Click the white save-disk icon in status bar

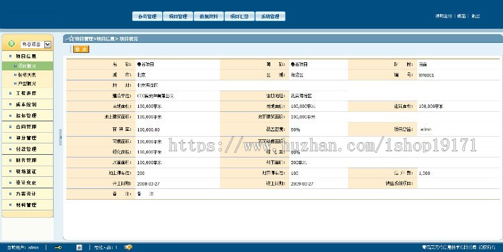79,247
